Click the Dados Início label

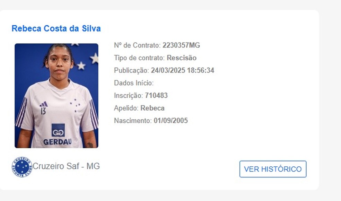[134, 83]
